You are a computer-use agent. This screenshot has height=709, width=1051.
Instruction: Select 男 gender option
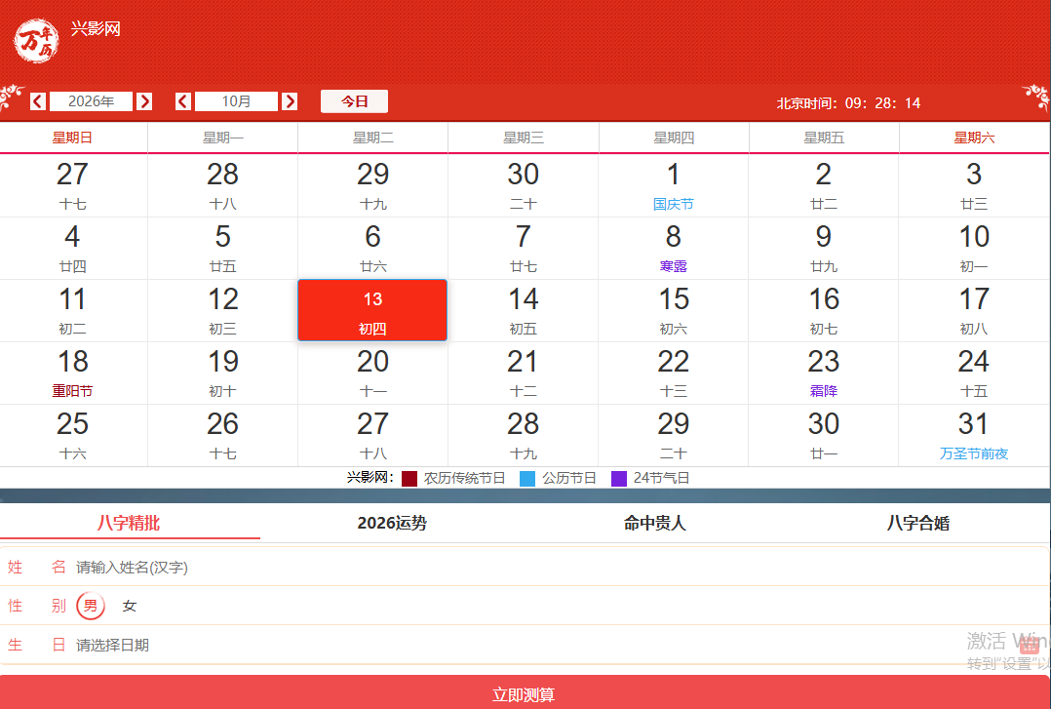pos(91,607)
